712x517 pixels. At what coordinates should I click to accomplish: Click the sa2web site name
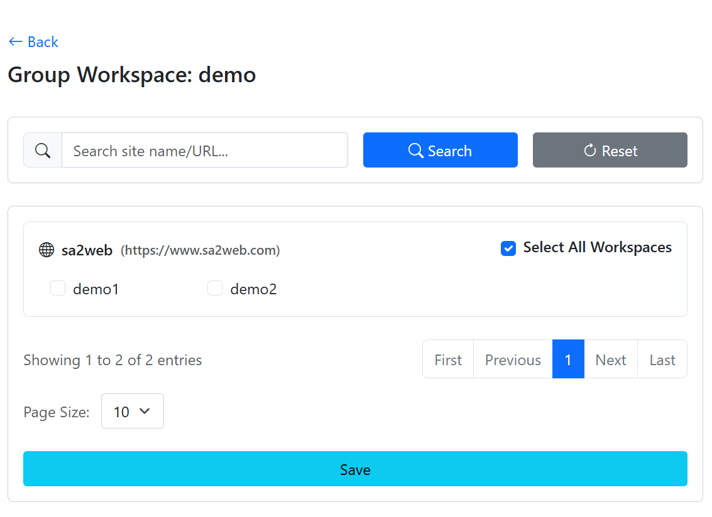[x=87, y=250]
